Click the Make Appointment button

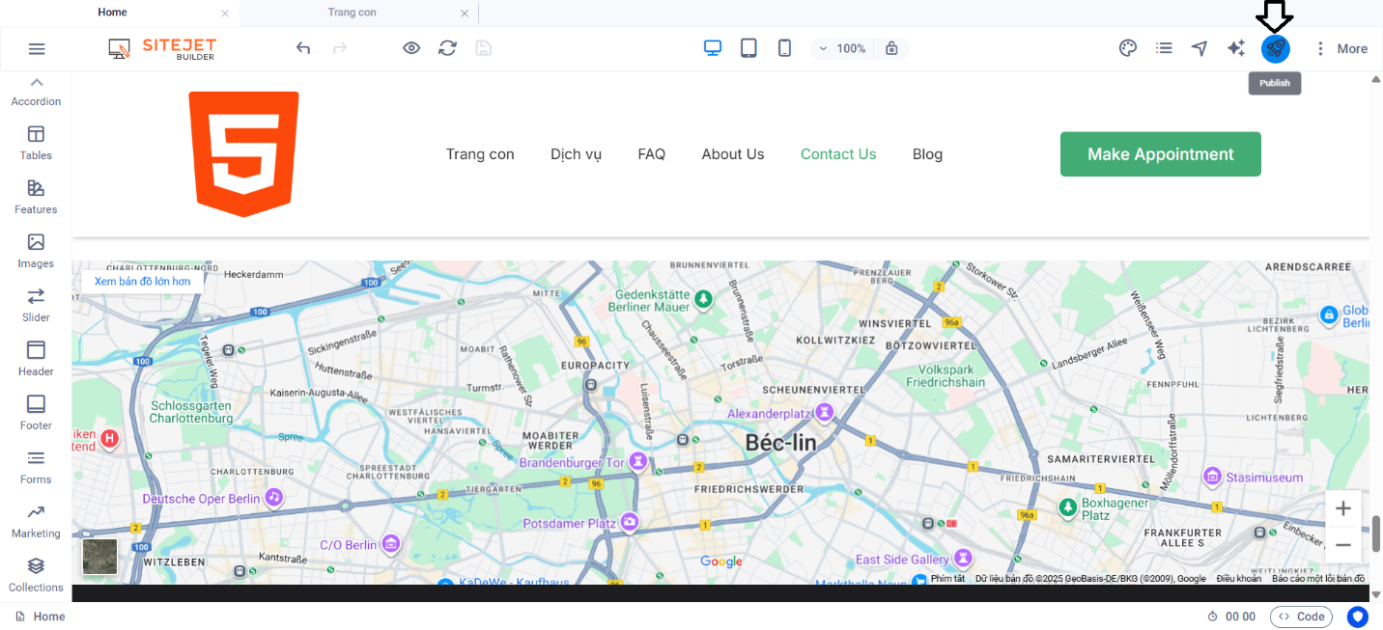pyautogui.click(x=1160, y=154)
